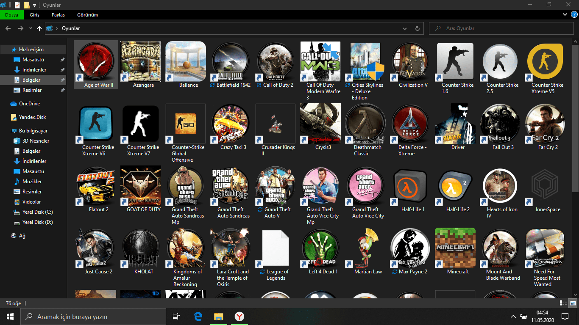This screenshot has height=325, width=579.
Task: Open Task View on the taskbar
Action: tap(176, 317)
